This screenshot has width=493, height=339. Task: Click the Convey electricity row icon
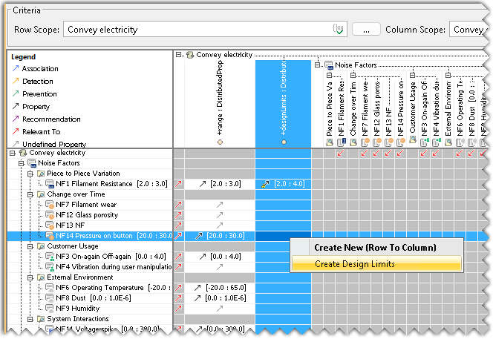23,153
